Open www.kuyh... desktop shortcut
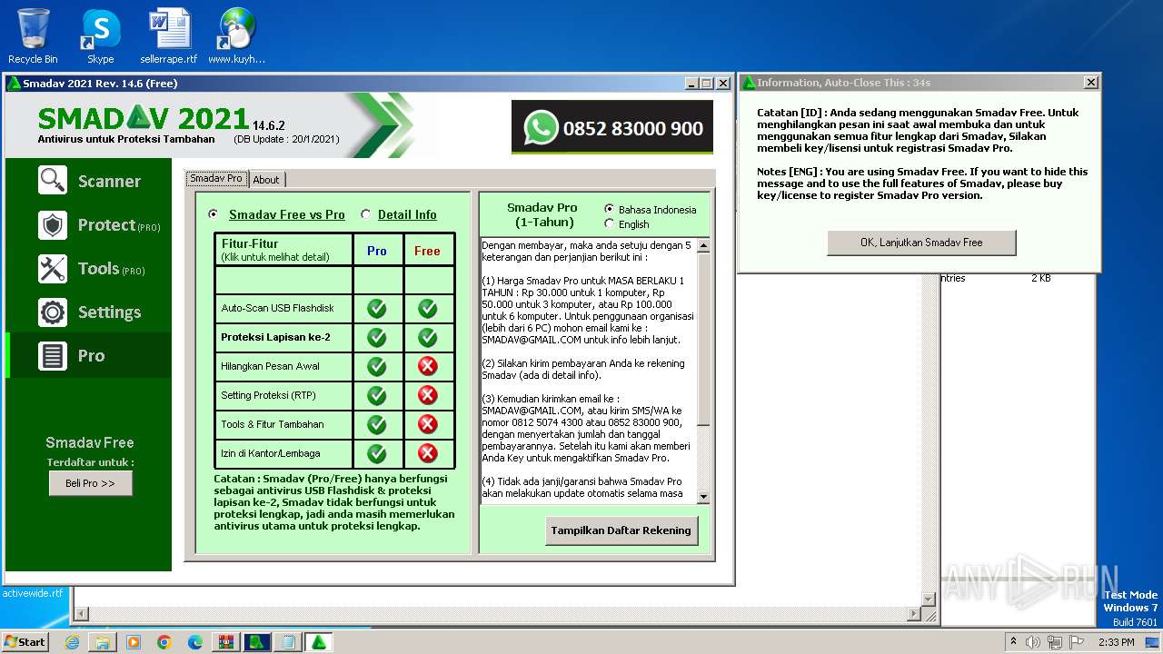 [x=236, y=36]
